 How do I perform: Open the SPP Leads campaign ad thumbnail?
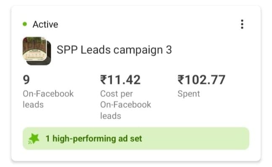coord(35,49)
